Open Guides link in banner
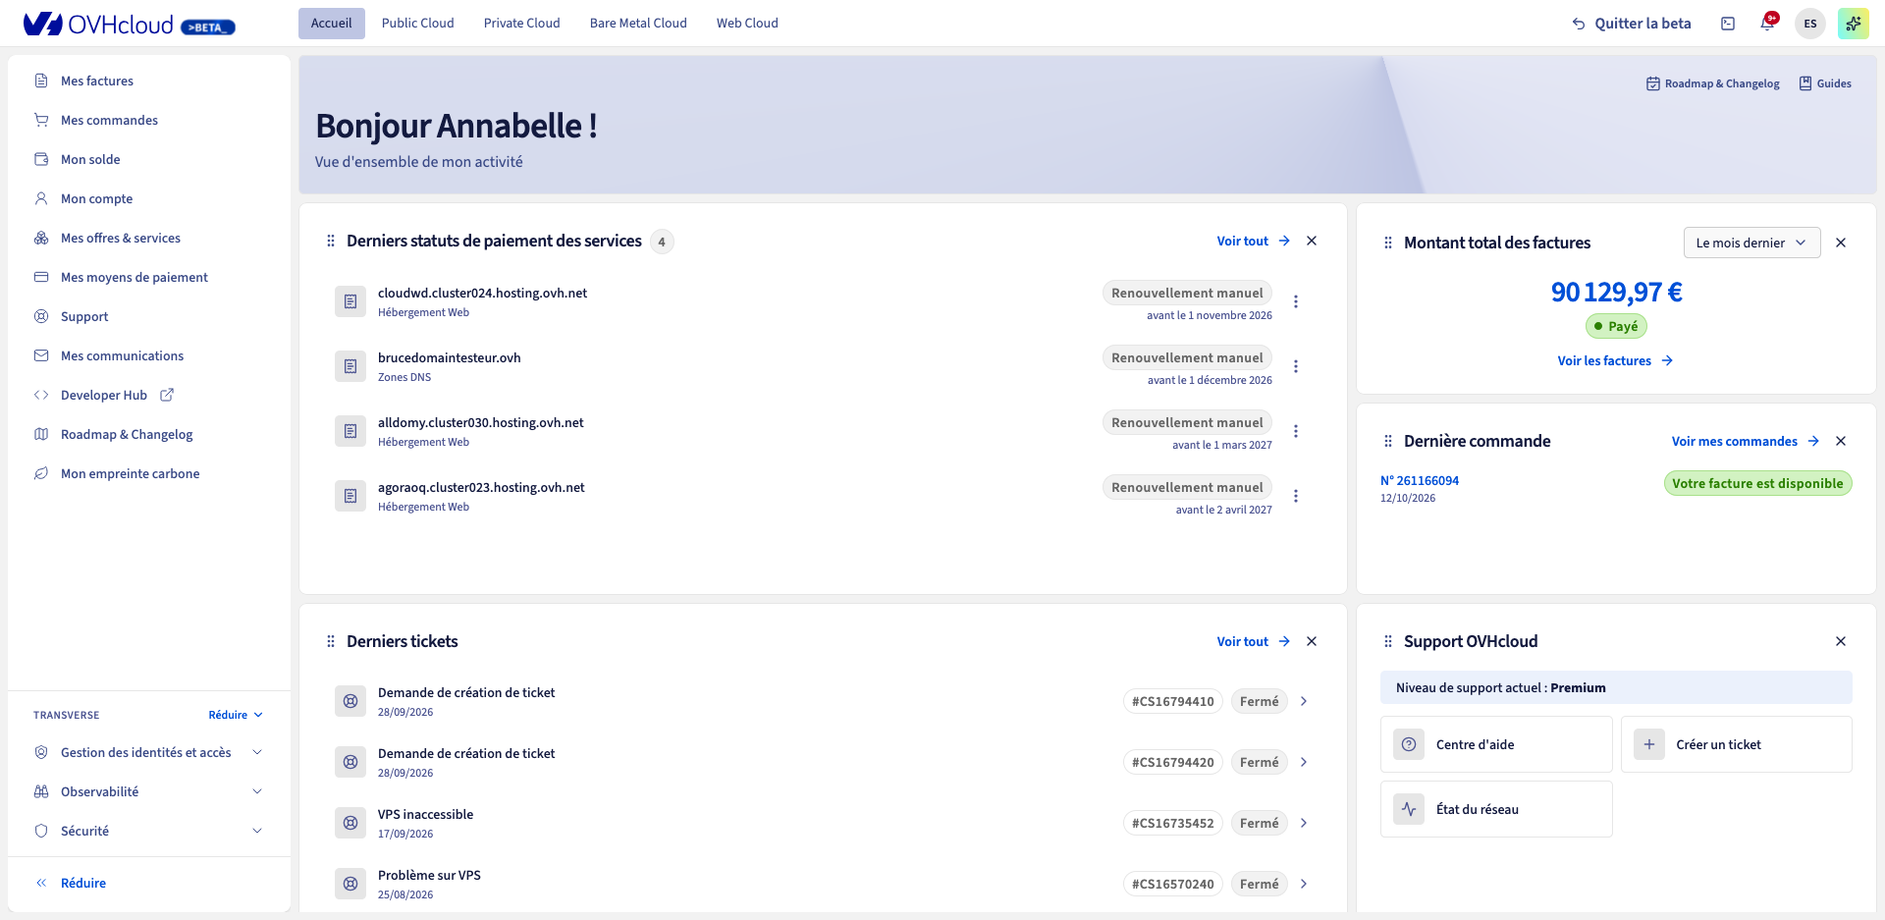 pos(1825,83)
